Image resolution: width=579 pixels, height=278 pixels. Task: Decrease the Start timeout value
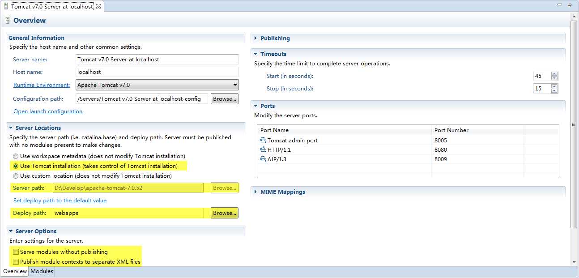[x=554, y=78]
